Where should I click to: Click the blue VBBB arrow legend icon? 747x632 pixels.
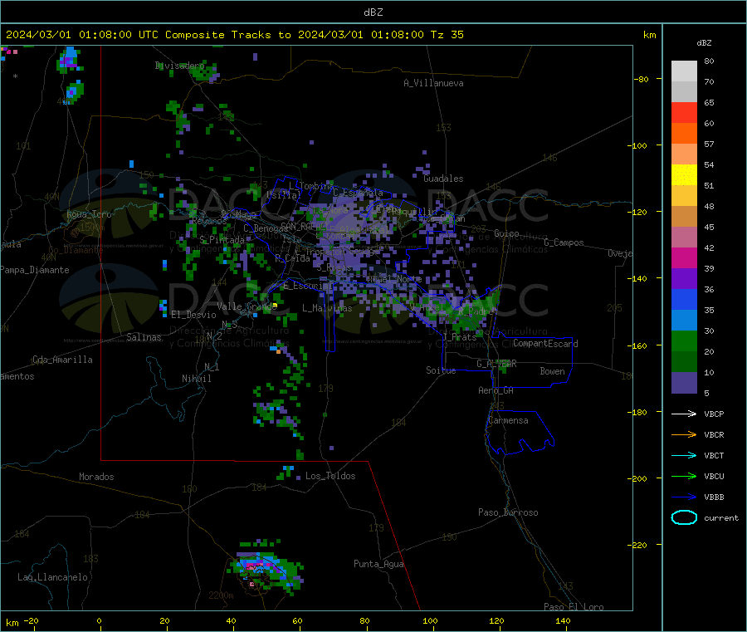tap(684, 497)
